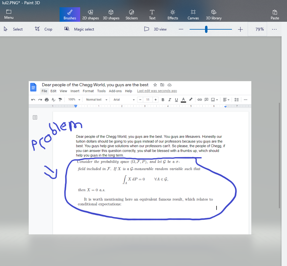The image size is (287, 266).
Task: Toggle 3D view mode
Action: pos(155,29)
